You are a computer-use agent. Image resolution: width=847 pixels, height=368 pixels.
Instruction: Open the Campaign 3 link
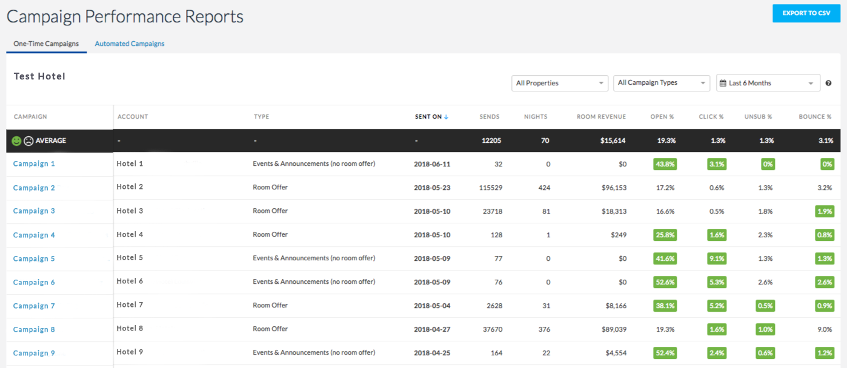click(34, 211)
